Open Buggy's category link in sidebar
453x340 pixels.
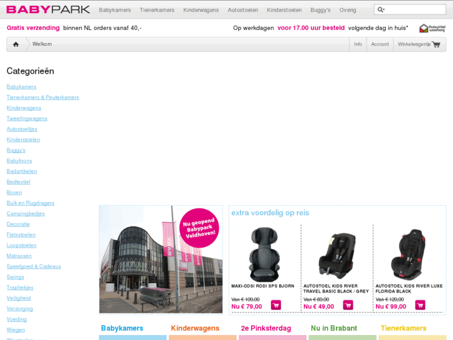[x=16, y=150]
